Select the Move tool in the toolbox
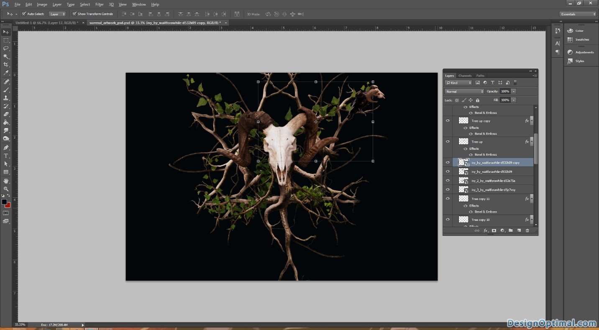Screen dimensions: 599x330 [6, 32]
